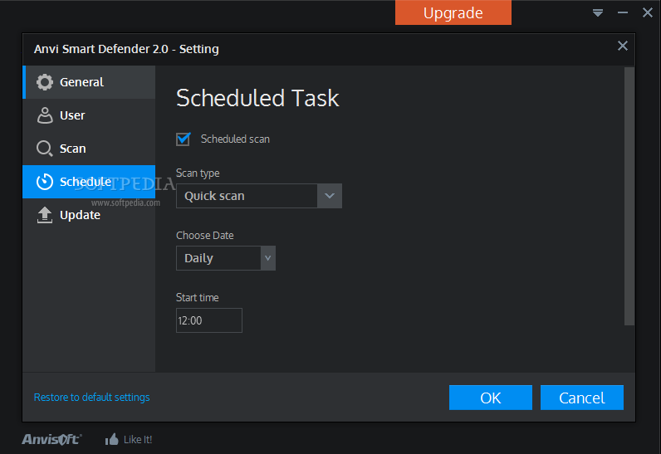Image resolution: width=661 pixels, height=454 pixels.
Task: Click the Start time 12:00 field
Action: point(209,320)
